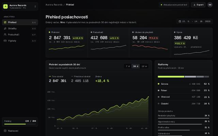Select the Pulsar platform row
This screenshot has width=218, height=136.
click(x=184, y=90)
